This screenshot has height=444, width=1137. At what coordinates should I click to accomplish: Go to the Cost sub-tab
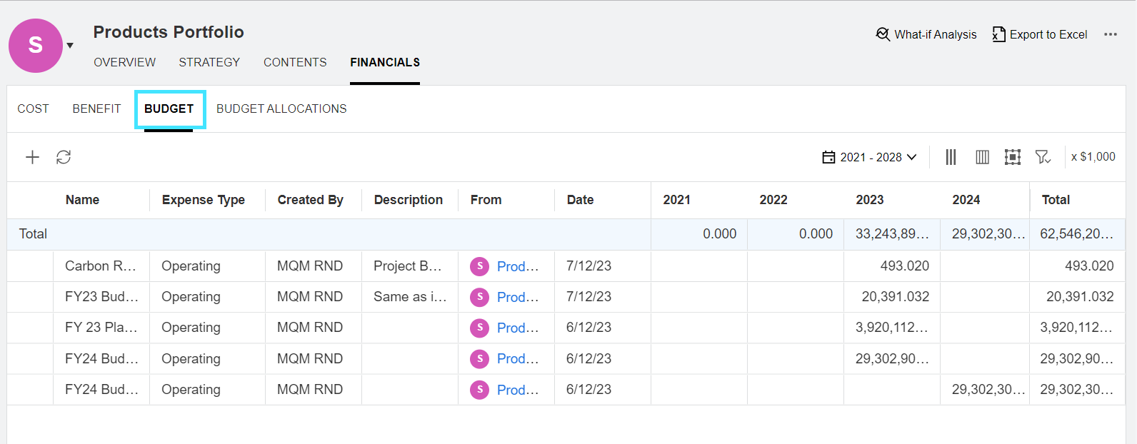coord(33,109)
